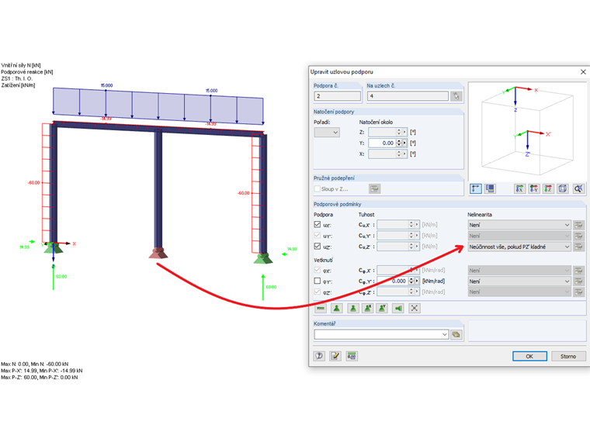590x442 pixels.
Task: Click the Cu,Z stiffness input field
Action: pyautogui.click(x=393, y=247)
